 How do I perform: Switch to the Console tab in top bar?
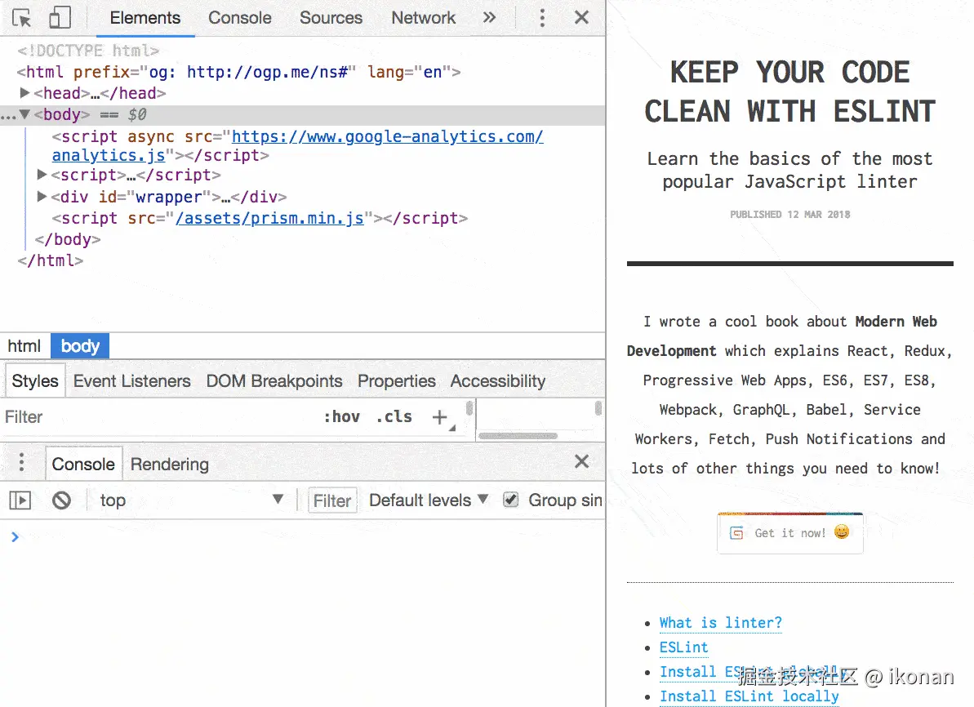240,17
